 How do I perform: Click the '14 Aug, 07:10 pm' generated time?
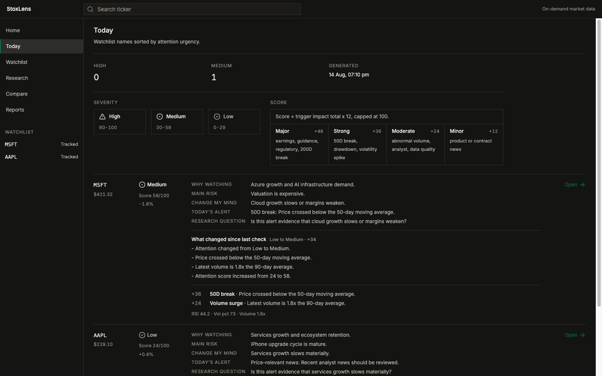click(349, 75)
